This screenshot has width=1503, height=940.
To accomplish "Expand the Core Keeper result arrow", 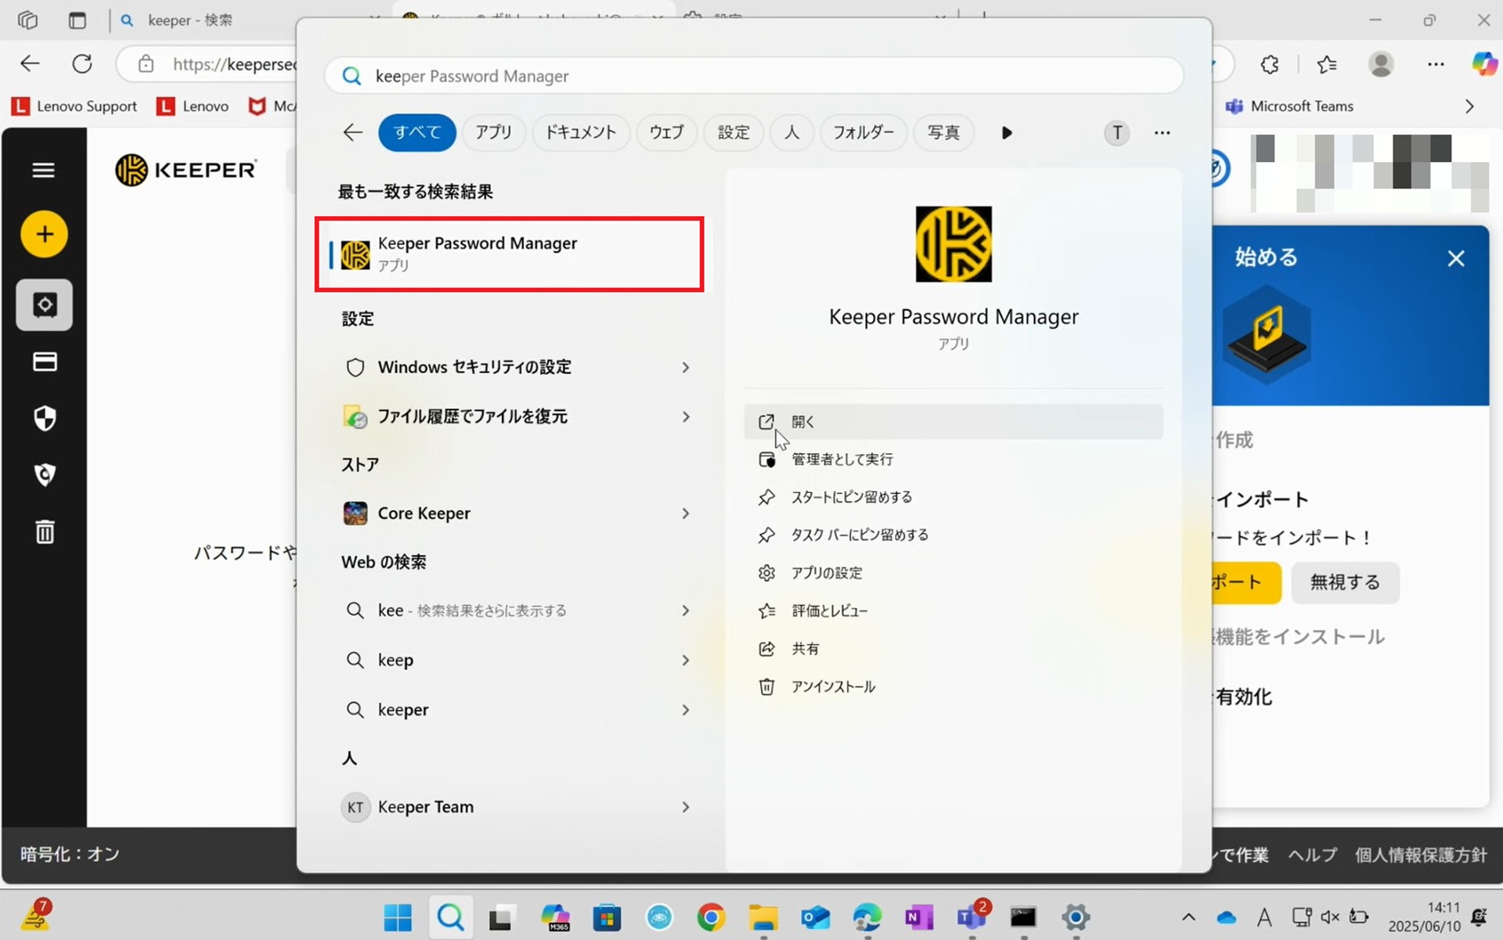I will [x=685, y=513].
